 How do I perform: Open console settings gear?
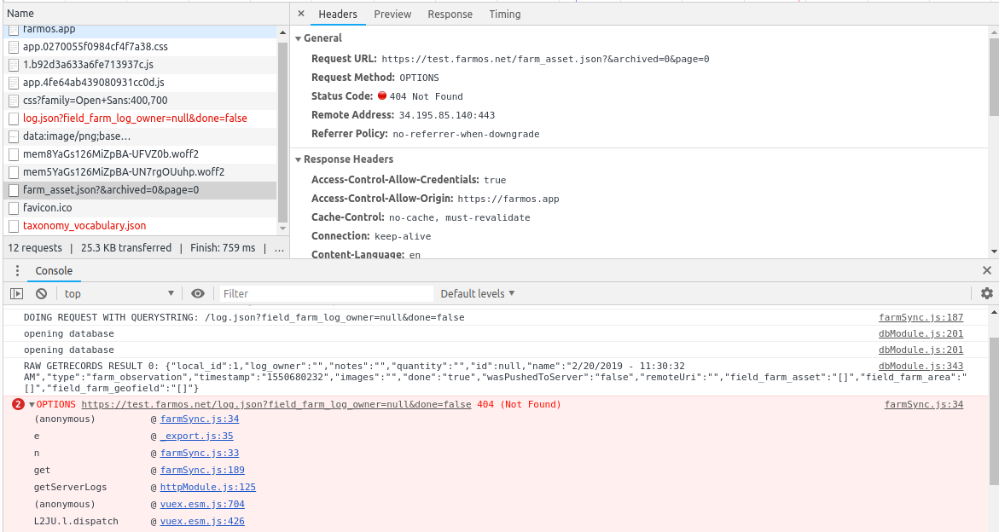click(x=987, y=293)
